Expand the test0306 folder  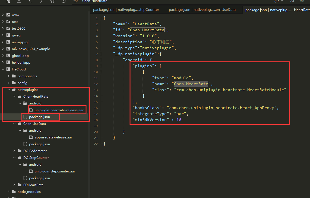(x=3, y=29)
